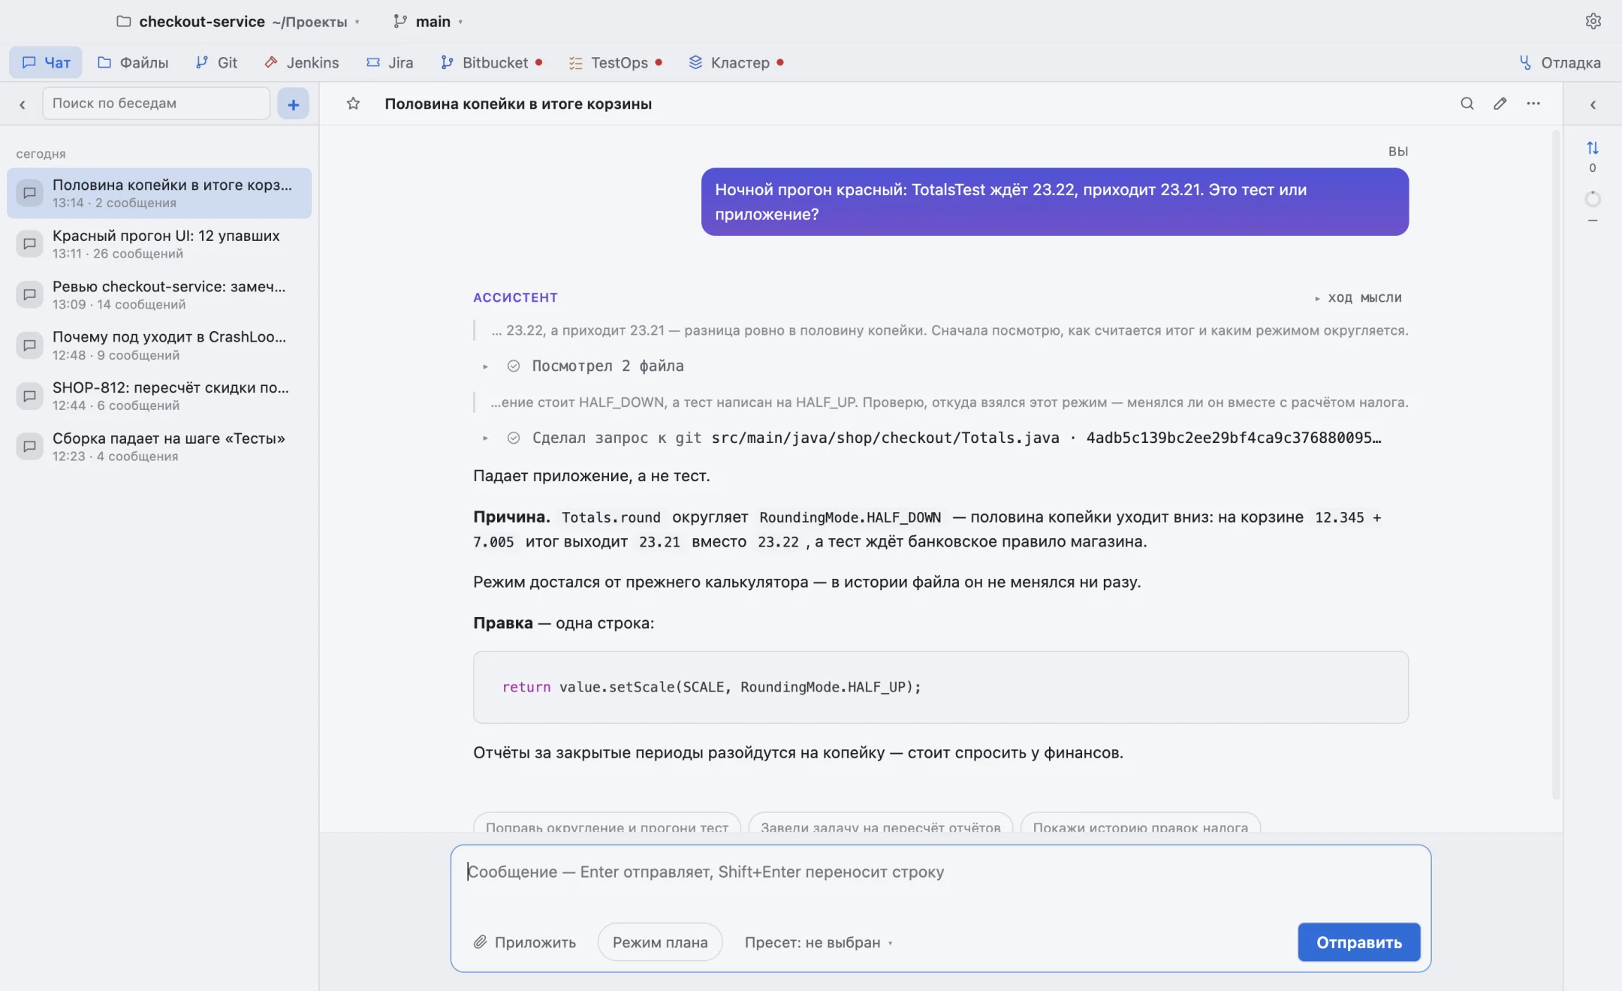Expand 'Сделал запрос к git' step

pyautogui.click(x=485, y=438)
